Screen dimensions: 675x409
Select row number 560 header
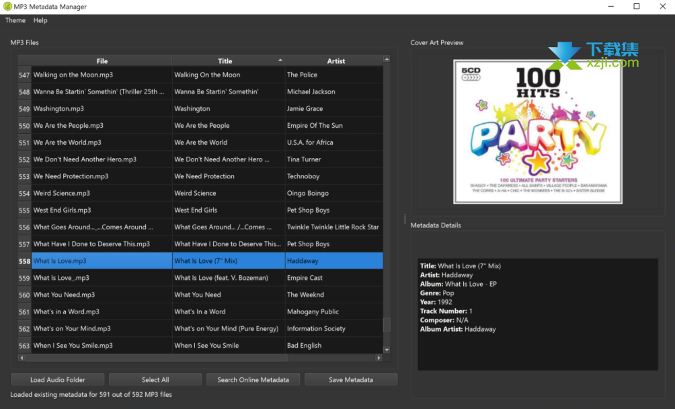tap(24, 295)
